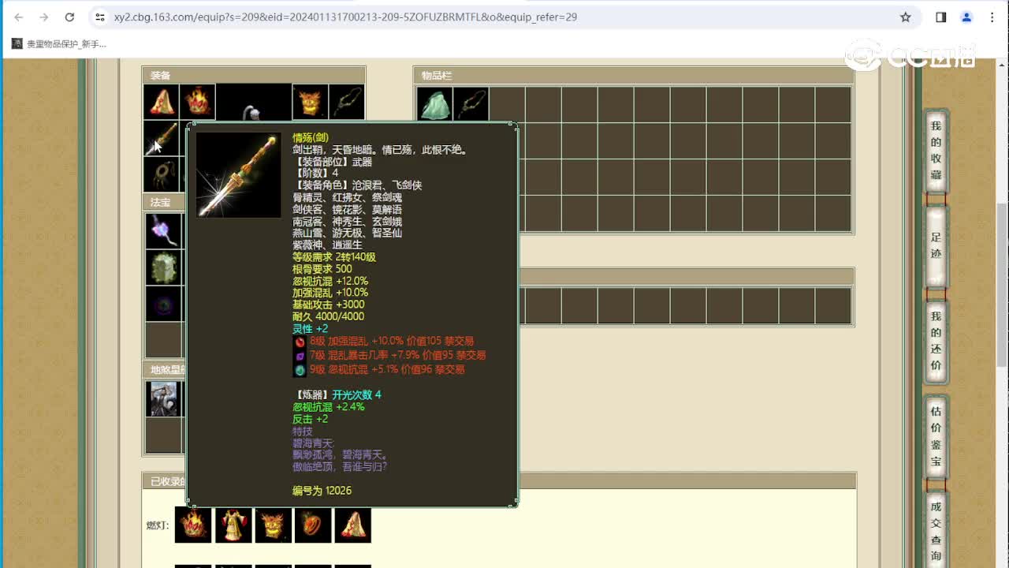This screenshot has width=1009, height=568.
Task: Click the 9级 忽视抗混 teal gem icon
Action: tap(300, 369)
